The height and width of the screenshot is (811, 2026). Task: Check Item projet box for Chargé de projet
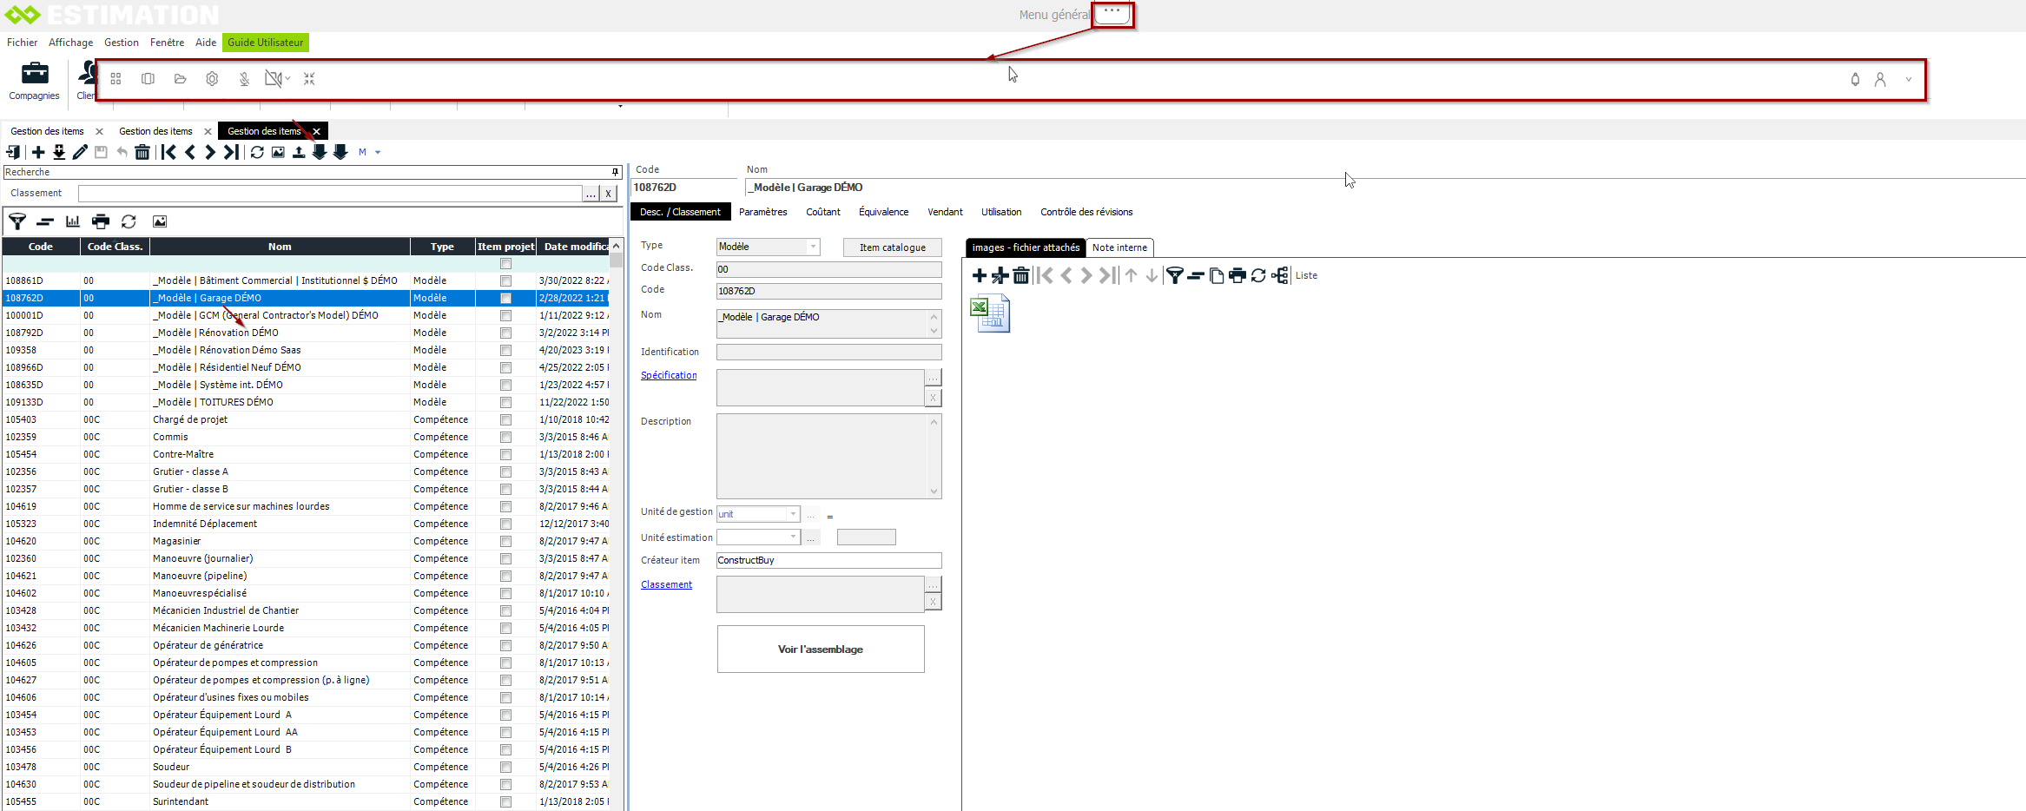pos(505,419)
